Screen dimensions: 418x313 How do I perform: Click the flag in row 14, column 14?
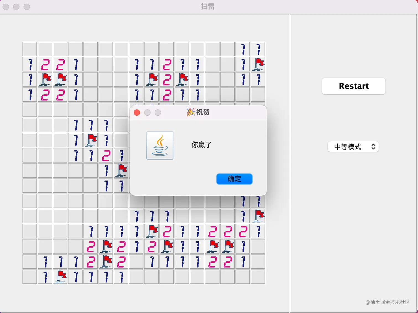(228, 246)
